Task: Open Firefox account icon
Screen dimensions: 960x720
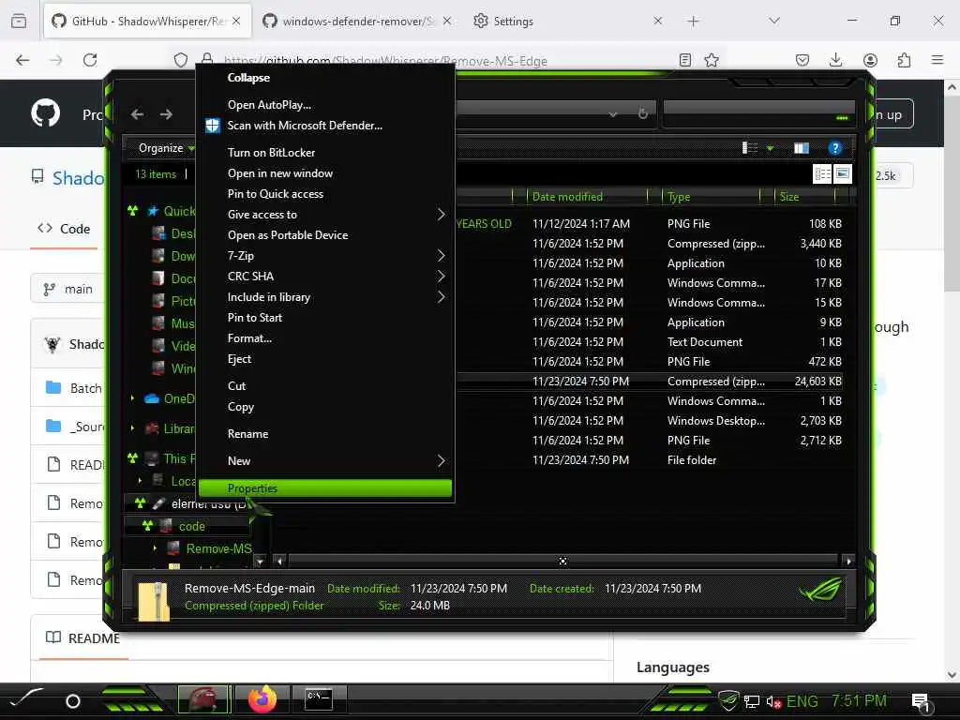Action: 870,60
